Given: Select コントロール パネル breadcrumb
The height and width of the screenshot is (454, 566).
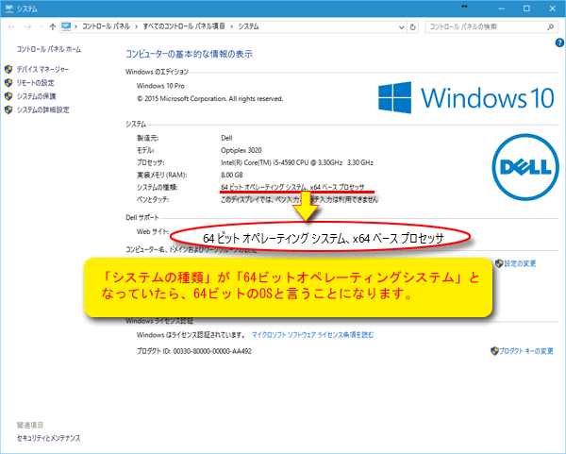Looking at the screenshot, I should coord(106,26).
